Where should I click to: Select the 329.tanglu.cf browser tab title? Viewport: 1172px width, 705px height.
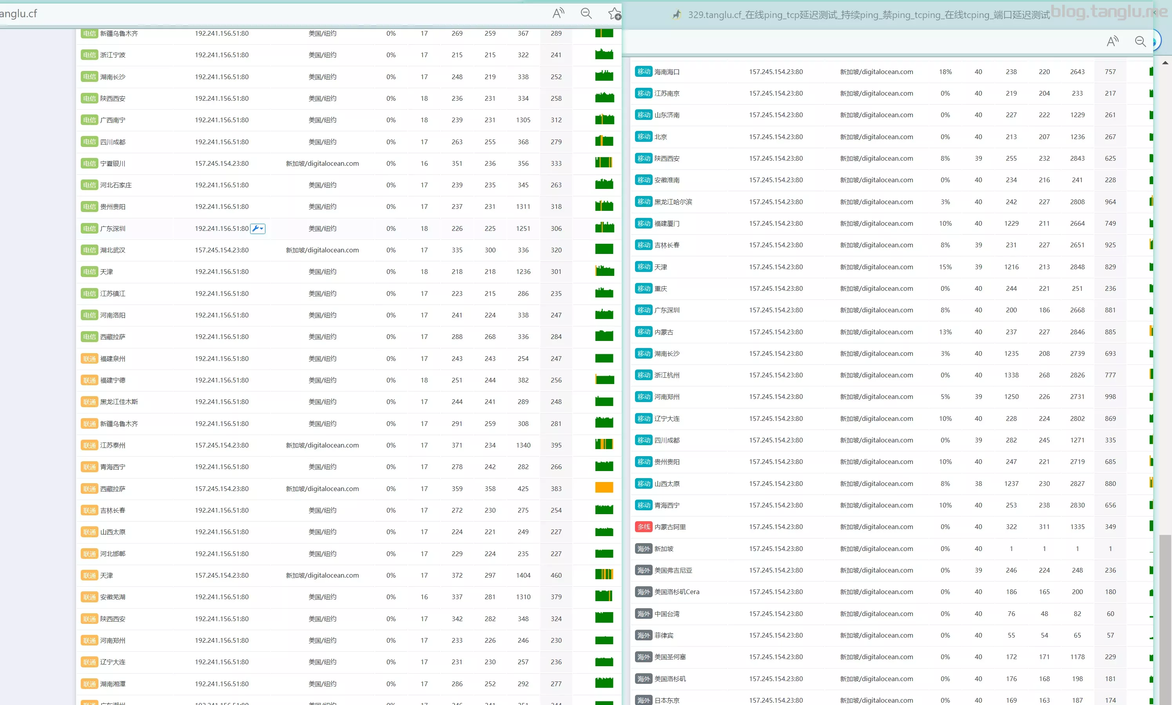(x=869, y=15)
